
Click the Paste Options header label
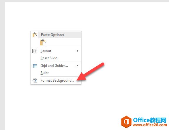[53, 35]
